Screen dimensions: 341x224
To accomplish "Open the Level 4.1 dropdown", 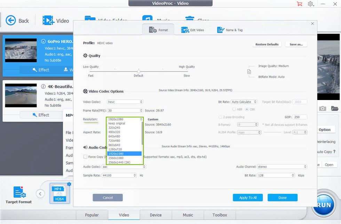I will [300, 132].
